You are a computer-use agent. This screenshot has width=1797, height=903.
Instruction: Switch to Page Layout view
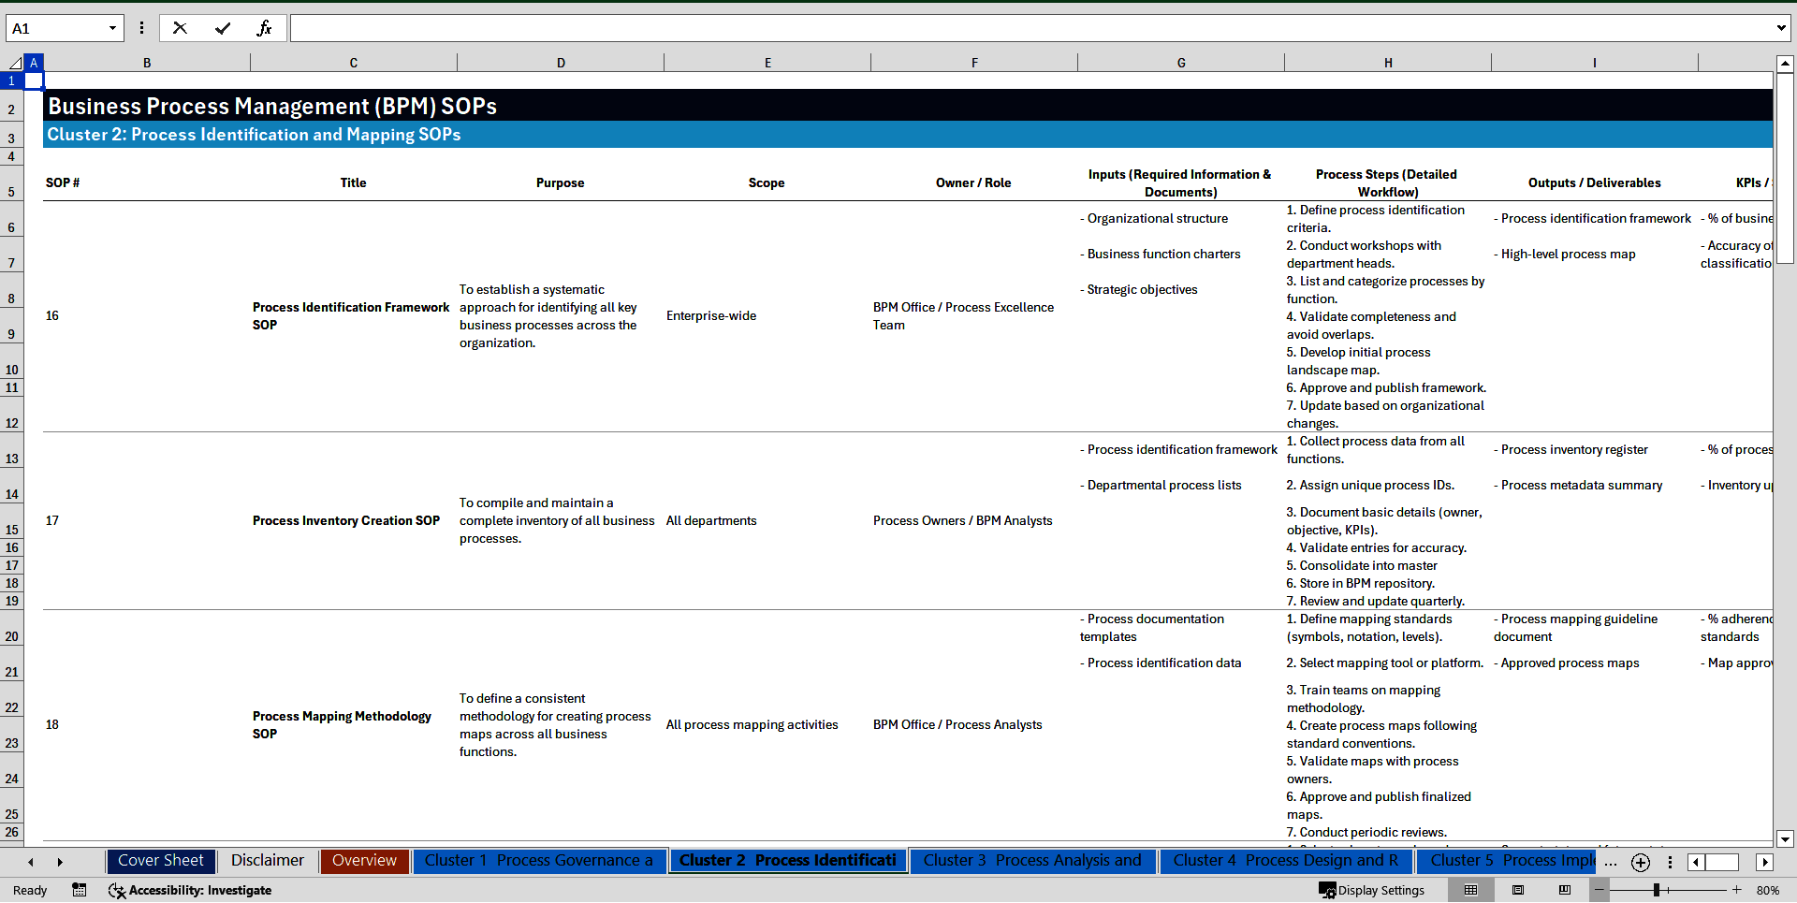coord(1518,890)
